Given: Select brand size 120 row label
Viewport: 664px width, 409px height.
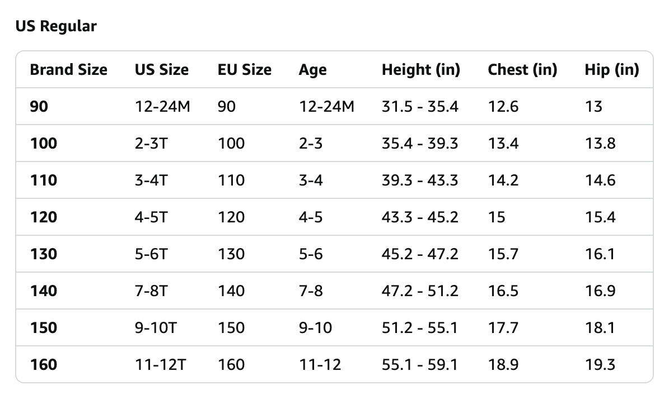Looking at the screenshot, I should coord(44,217).
